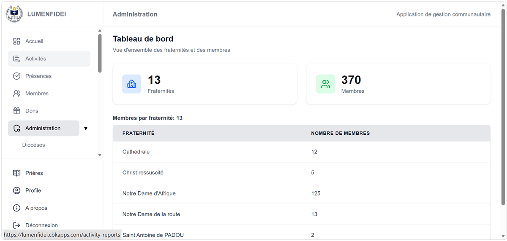Click the Tableau de bord heading

pyautogui.click(x=143, y=39)
